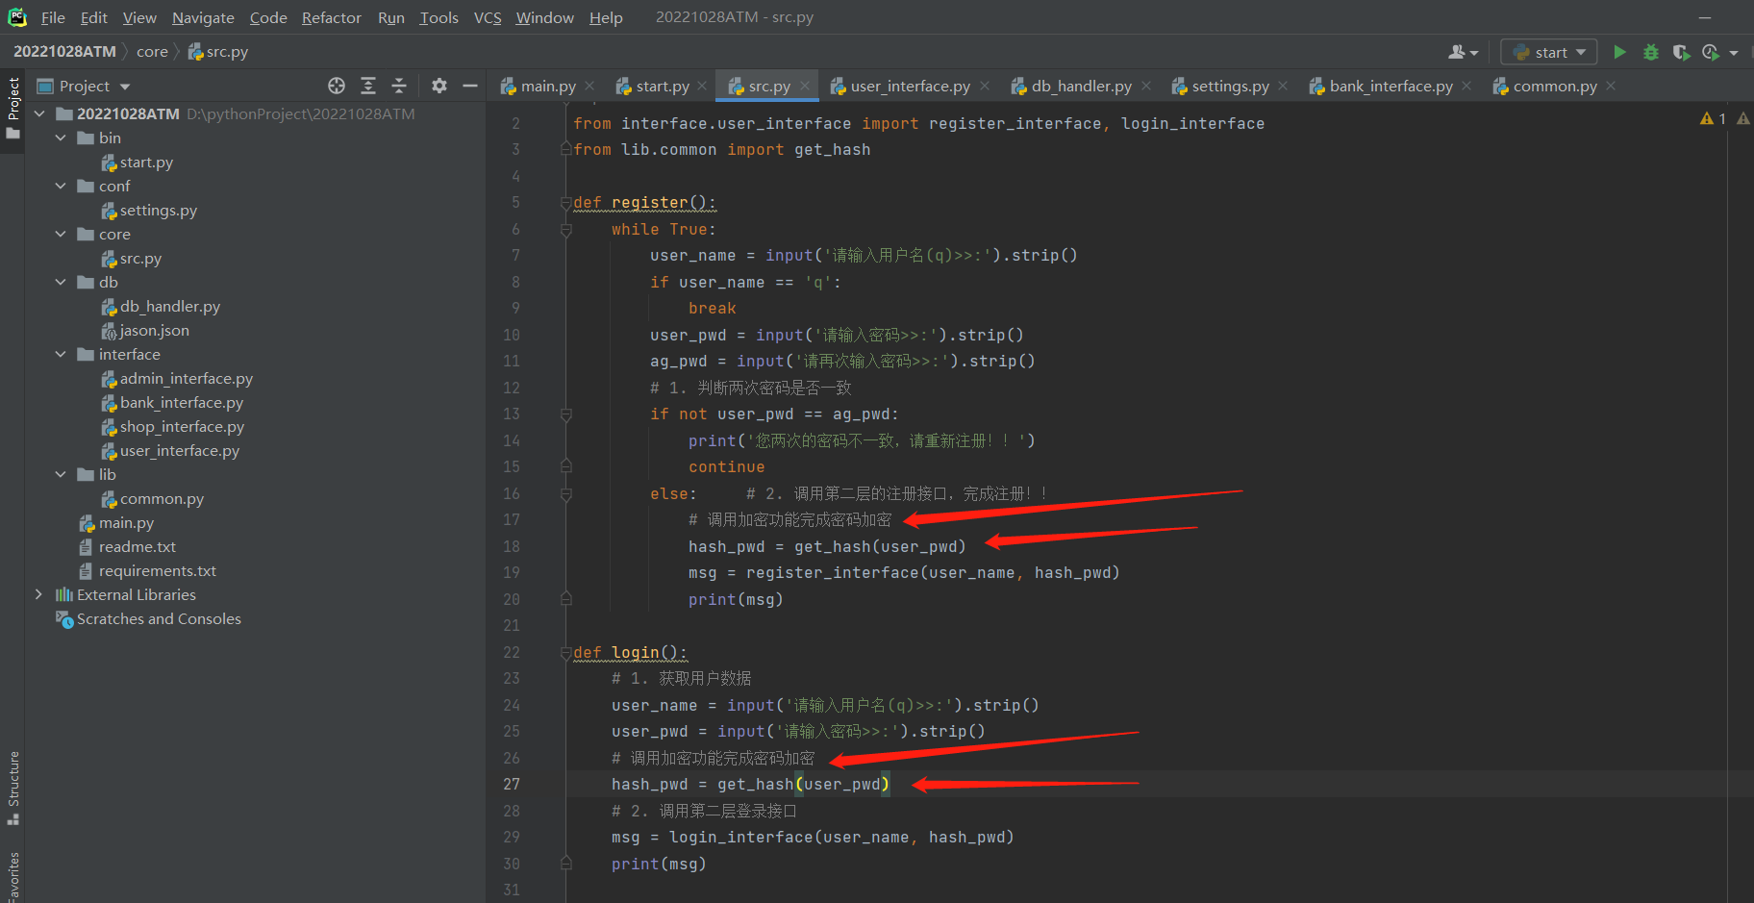Open the start run configuration dropdown
Viewport: 1754px width, 903px height.
[1549, 52]
